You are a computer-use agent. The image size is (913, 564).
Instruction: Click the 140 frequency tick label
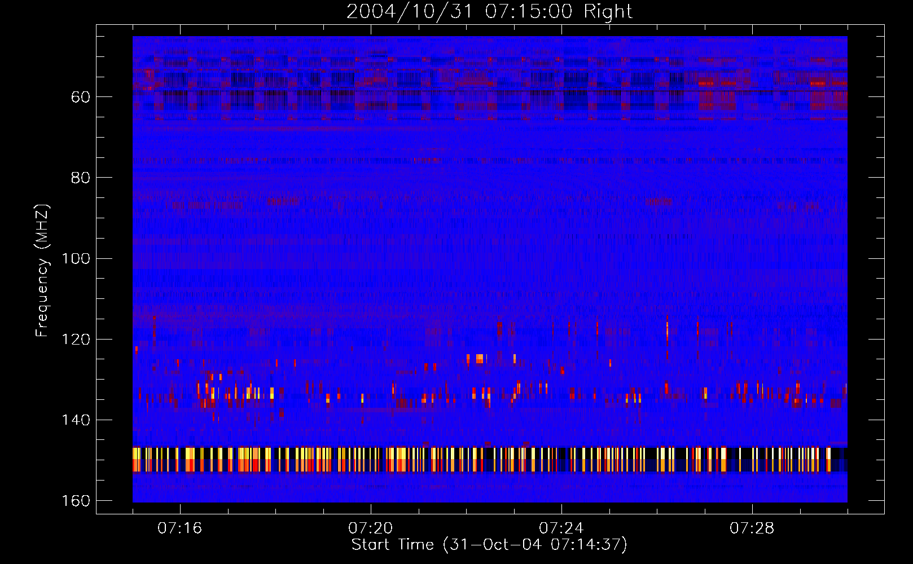pos(76,420)
